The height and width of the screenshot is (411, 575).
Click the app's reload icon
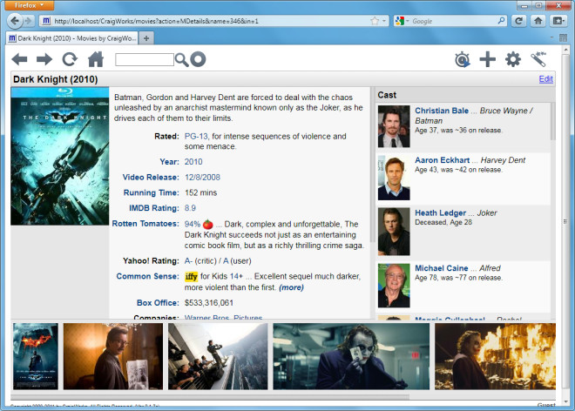click(x=70, y=59)
